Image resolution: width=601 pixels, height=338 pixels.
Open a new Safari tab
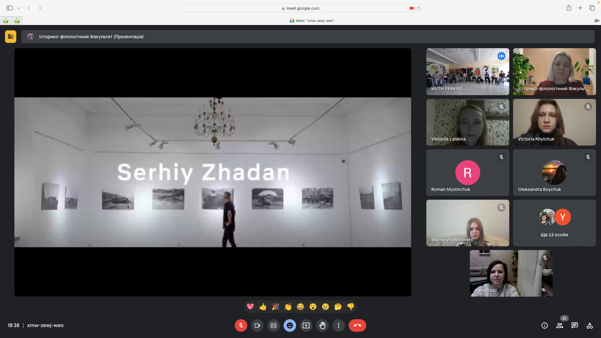click(x=580, y=8)
